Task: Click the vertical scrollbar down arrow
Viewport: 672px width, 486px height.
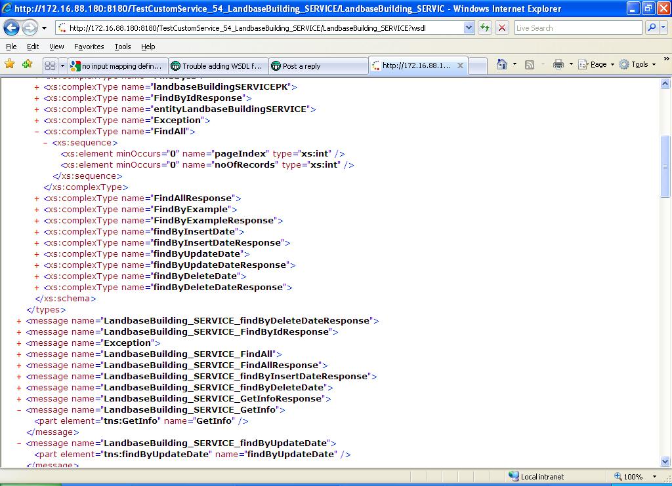Action: click(x=665, y=461)
